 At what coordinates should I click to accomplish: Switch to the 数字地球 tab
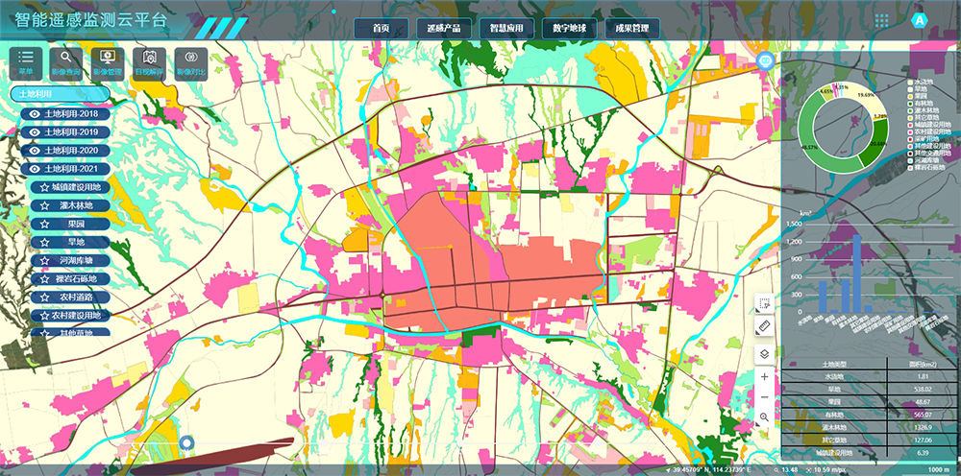(570, 29)
